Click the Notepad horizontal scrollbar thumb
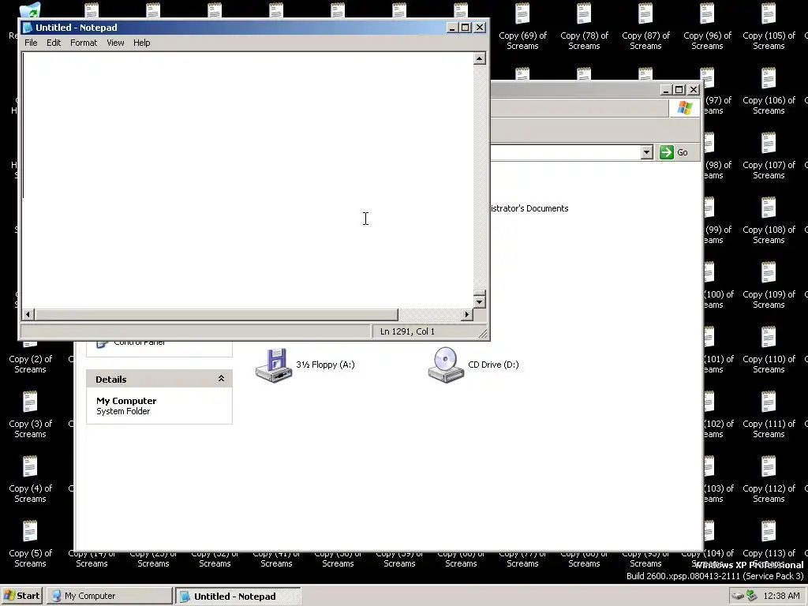The image size is (808, 606). point(216,314)
